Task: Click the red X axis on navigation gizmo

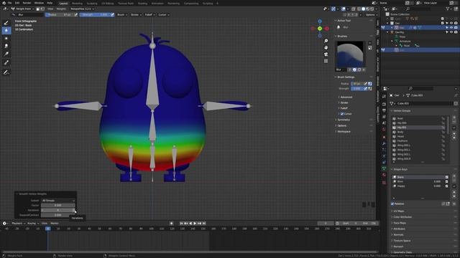Action: point(326,29)
